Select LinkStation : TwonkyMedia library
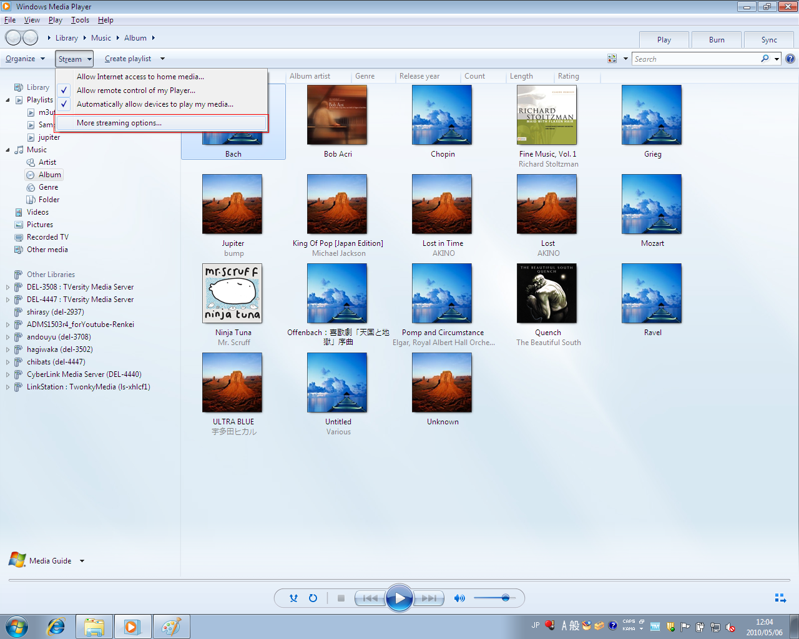 coord(89,387)
